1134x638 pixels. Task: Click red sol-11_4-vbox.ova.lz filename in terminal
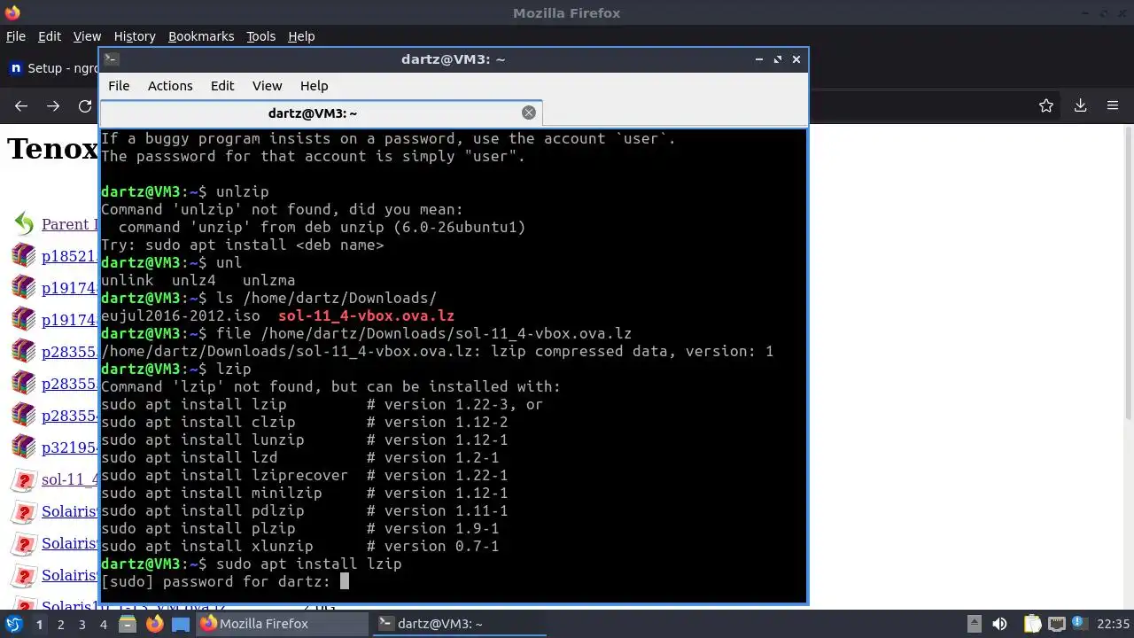pos(366,315)
